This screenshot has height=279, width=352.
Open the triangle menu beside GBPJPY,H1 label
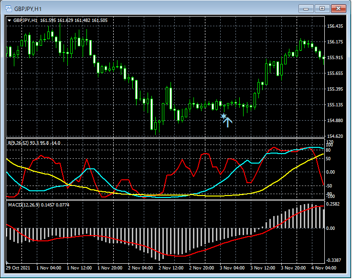[10, 21]
